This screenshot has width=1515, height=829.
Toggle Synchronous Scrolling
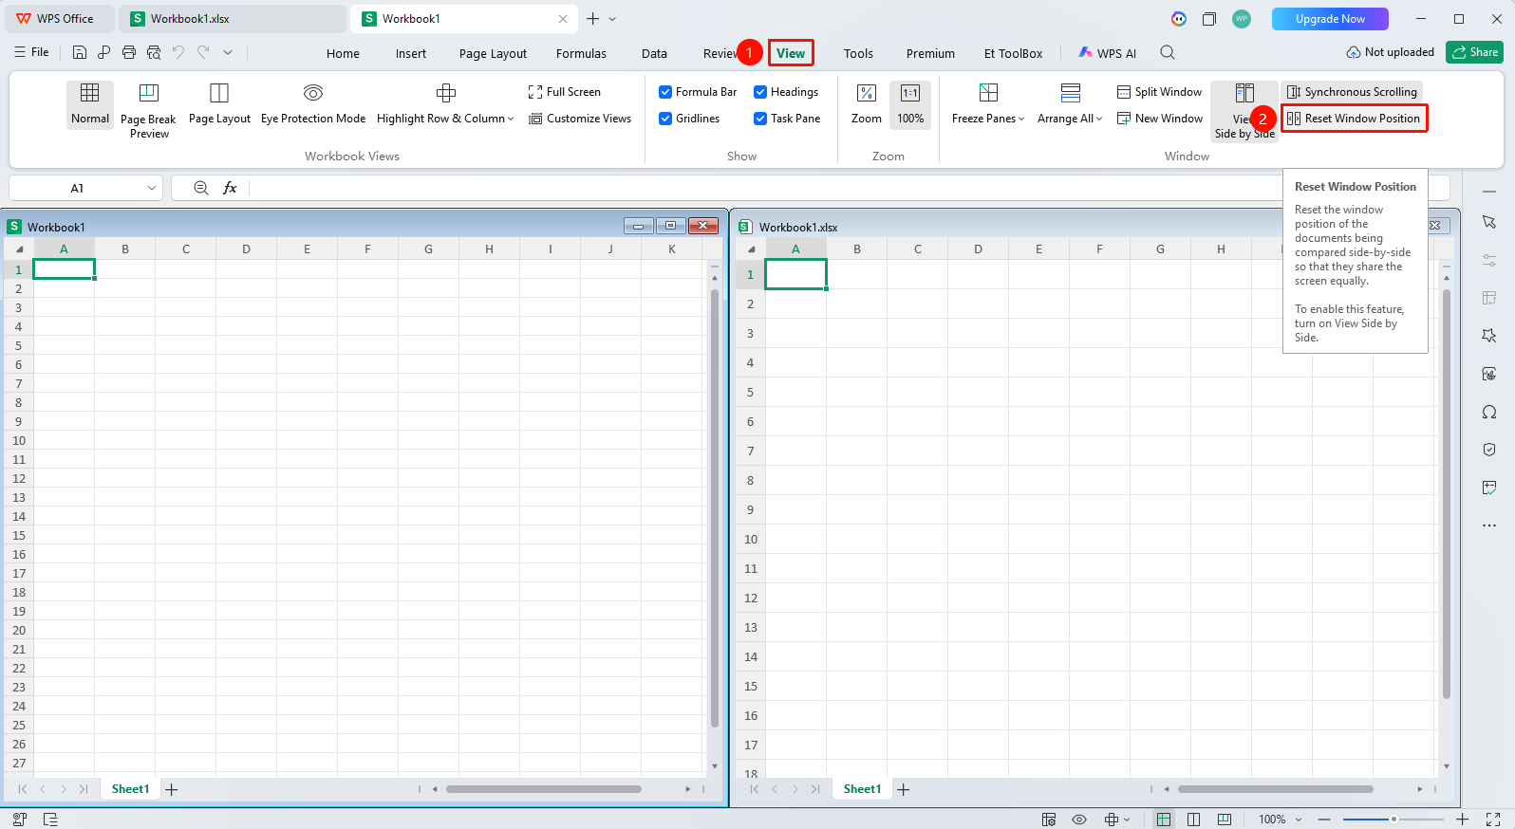[1353, 92]
